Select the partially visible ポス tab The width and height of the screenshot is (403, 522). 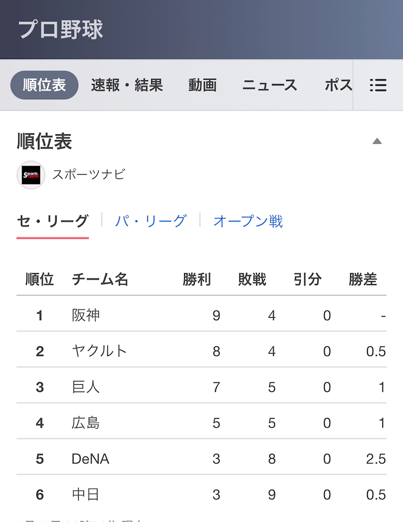338,85
